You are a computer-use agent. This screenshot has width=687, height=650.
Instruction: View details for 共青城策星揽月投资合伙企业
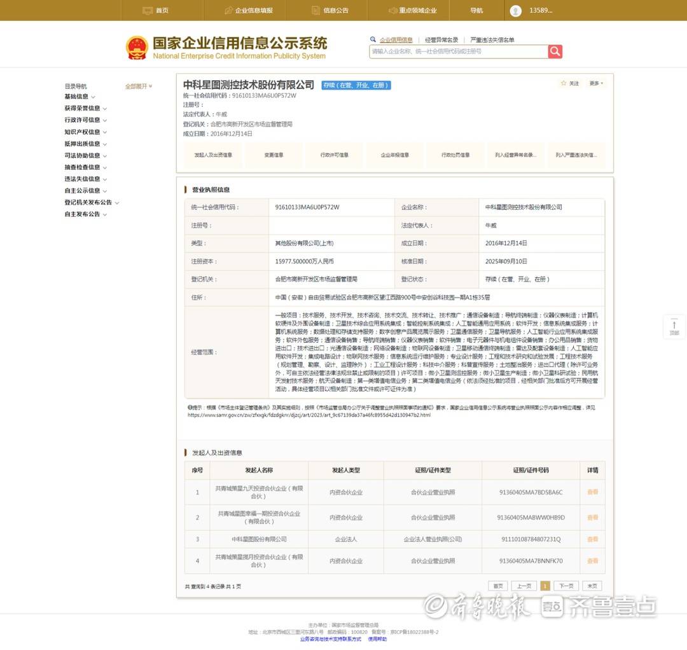(x=592, y=561)
